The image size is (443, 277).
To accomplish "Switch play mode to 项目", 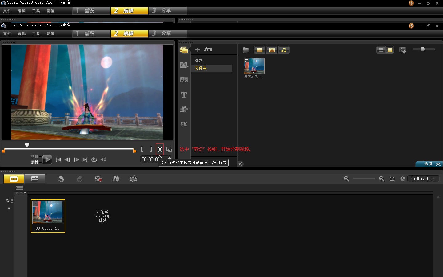I will coord(34,156).
